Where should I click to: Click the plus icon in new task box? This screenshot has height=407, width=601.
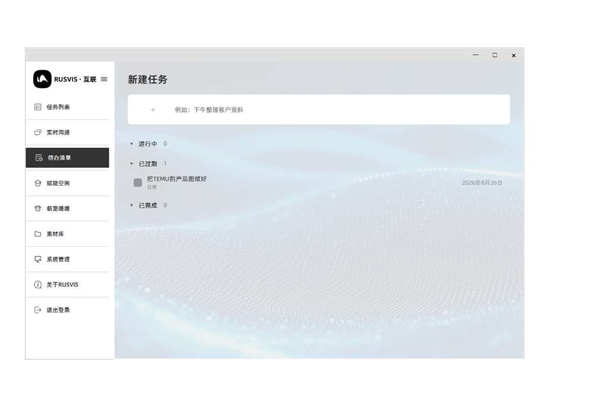[x=153, y=110]
